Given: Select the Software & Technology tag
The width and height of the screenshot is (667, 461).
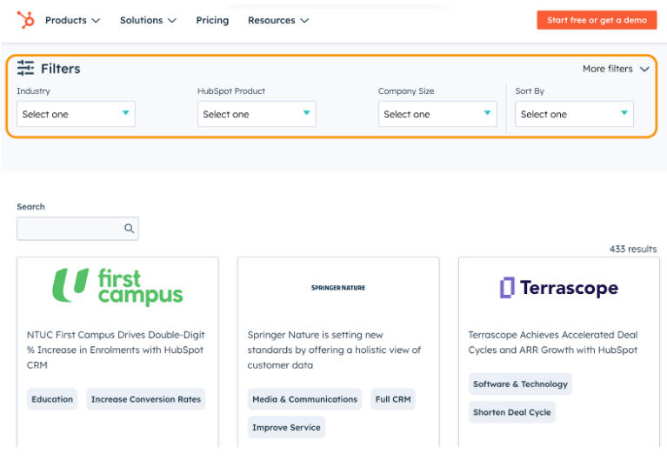Looking at the screenshot, I should point(520,384).
